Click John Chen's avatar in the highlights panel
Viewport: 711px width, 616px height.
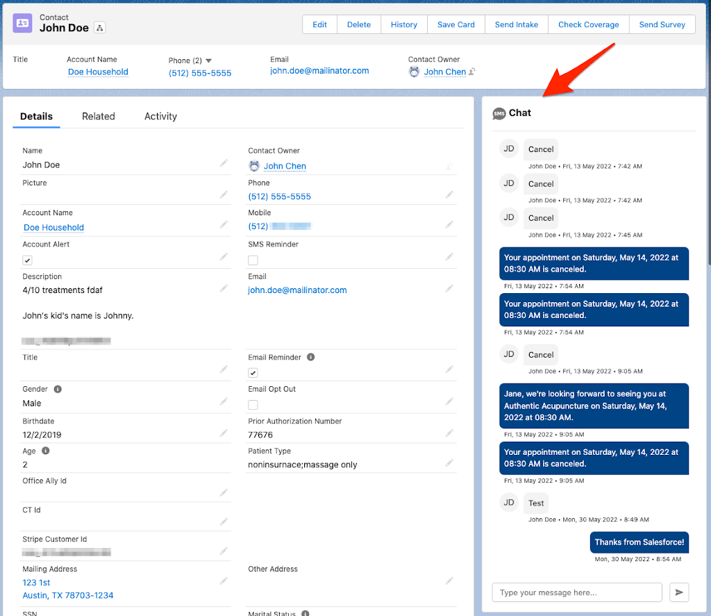tap(415, 72)
